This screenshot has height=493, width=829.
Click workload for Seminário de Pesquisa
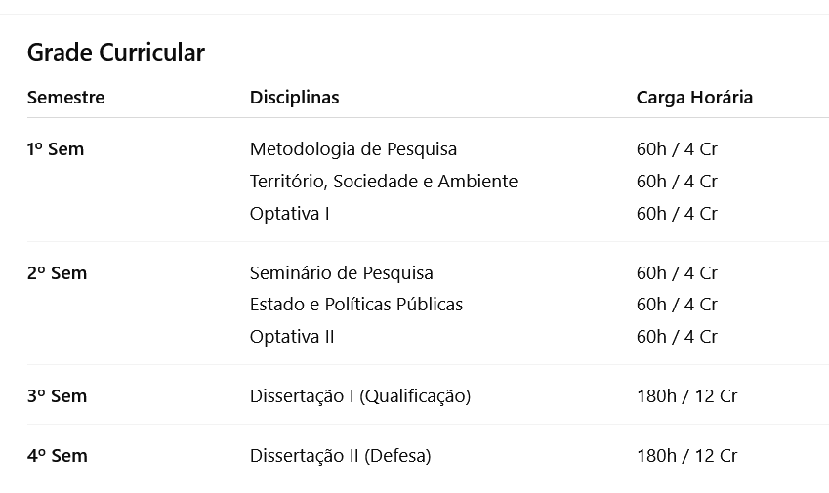tap(677, 273)
